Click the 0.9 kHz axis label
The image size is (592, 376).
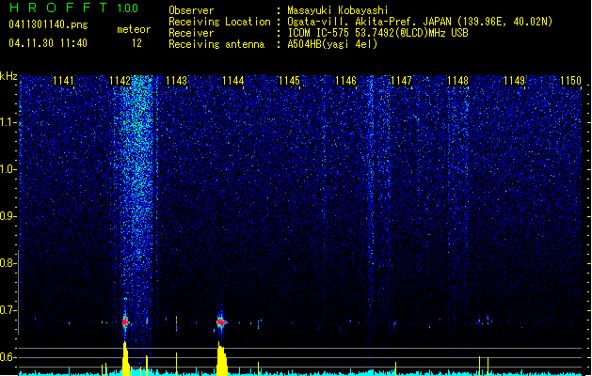[8, 216]
